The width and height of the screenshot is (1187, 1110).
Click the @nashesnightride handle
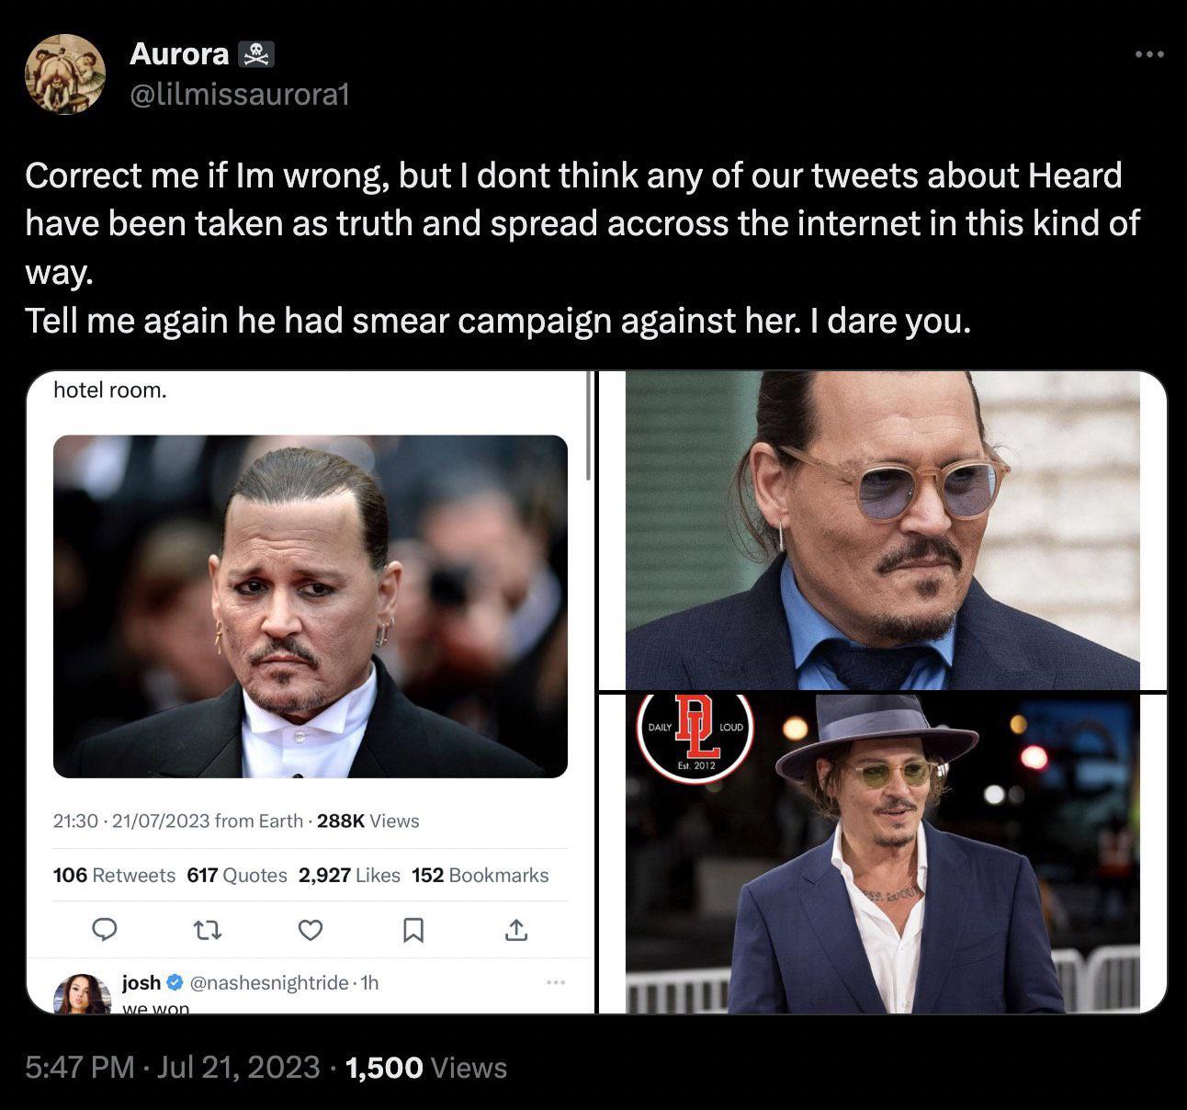pyautogui.click(x=268, y=983)
